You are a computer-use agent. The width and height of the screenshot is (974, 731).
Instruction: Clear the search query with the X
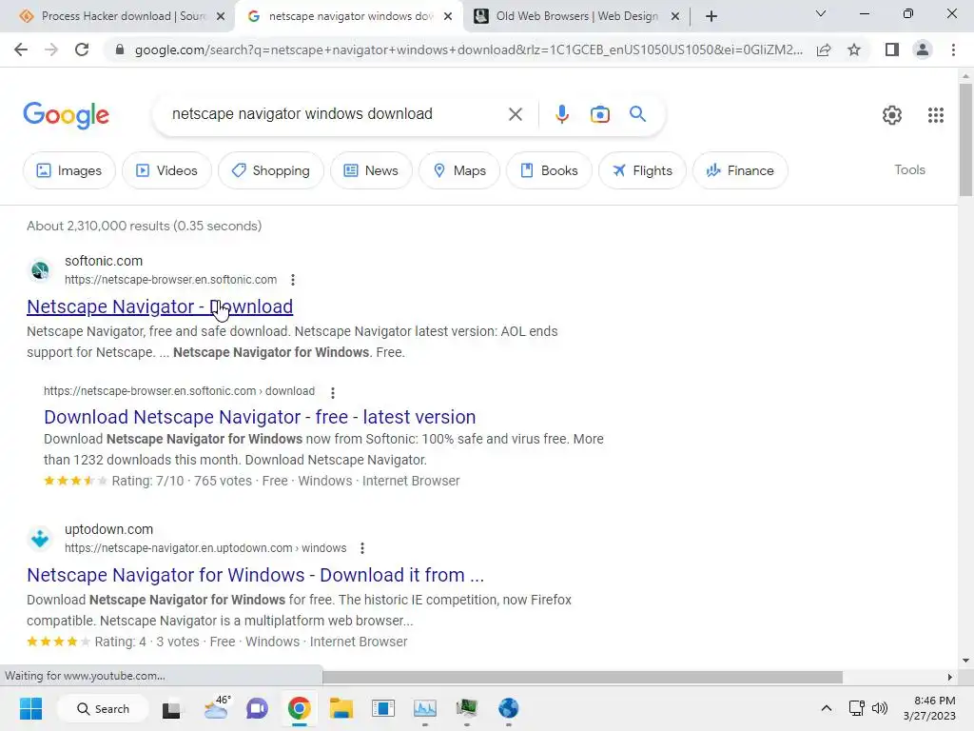coord(515,114)
